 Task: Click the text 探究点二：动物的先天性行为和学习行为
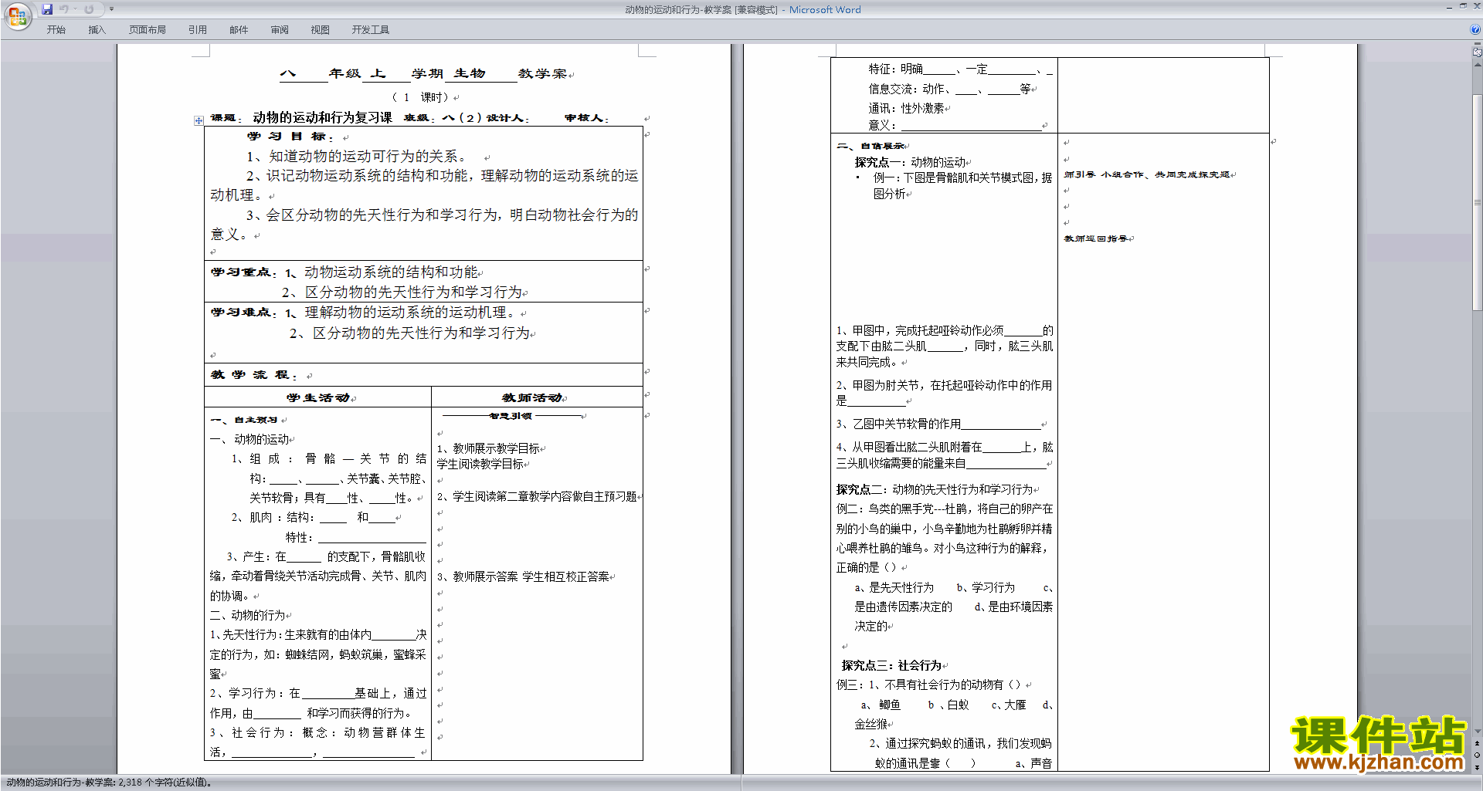935,489
